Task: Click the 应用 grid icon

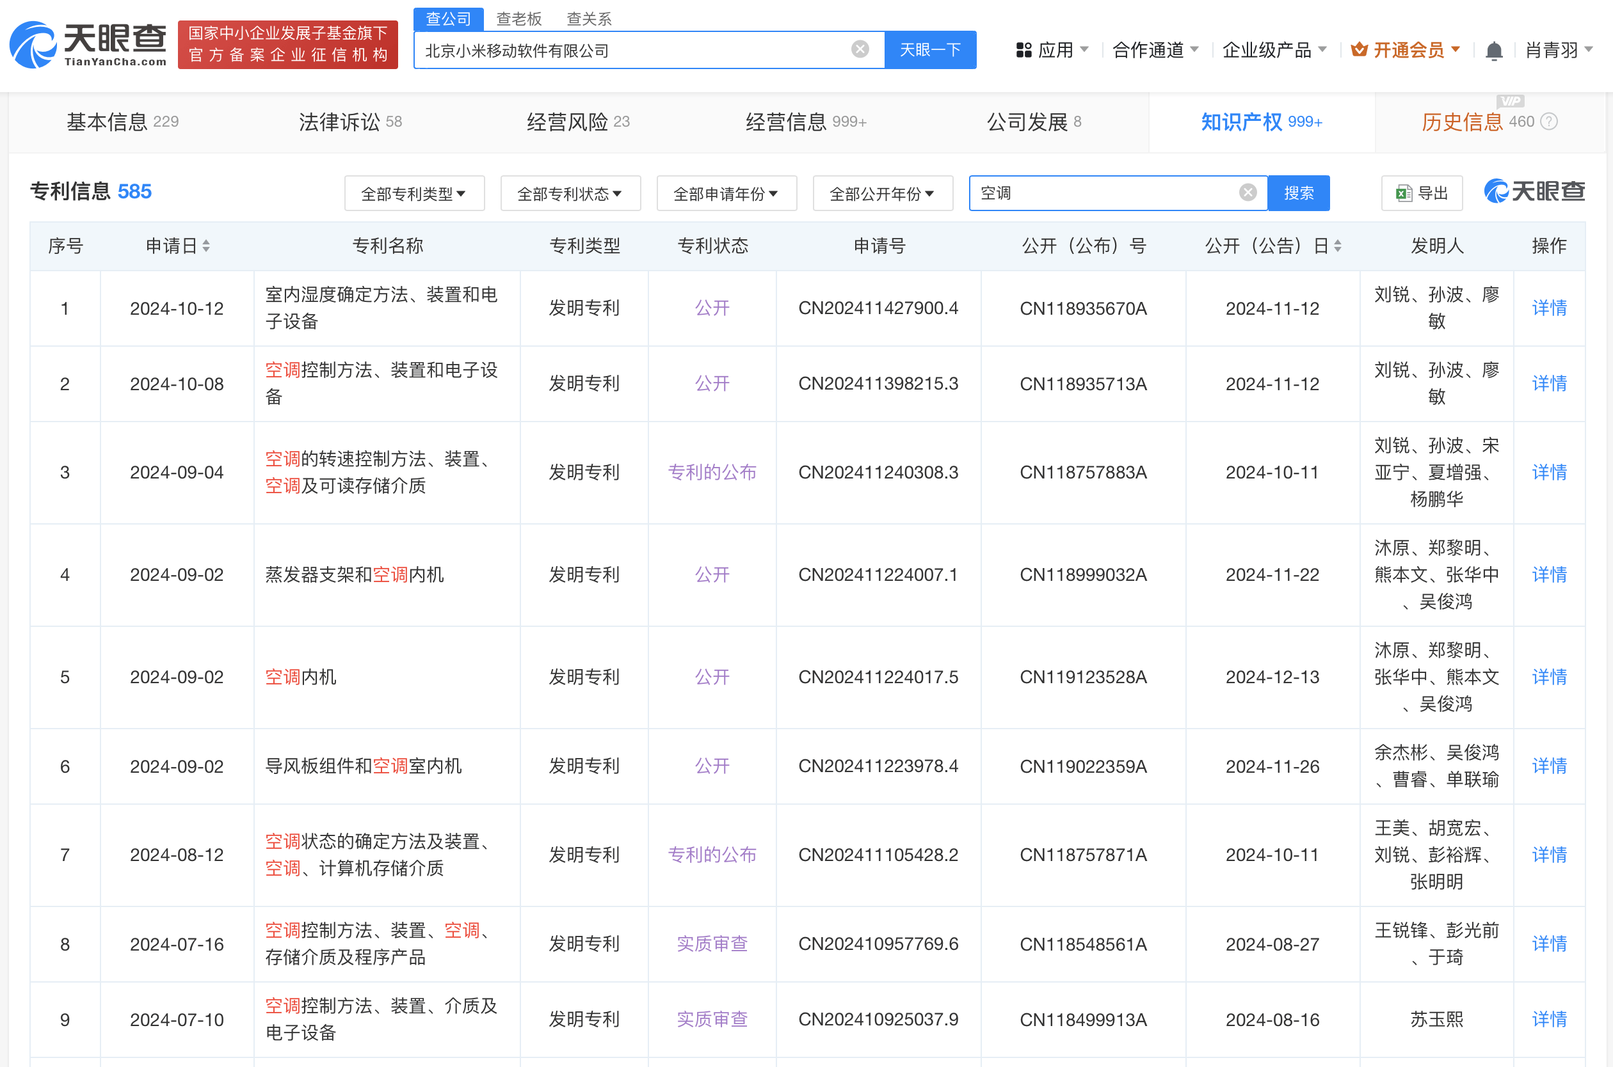Action: pos(1023,50)
